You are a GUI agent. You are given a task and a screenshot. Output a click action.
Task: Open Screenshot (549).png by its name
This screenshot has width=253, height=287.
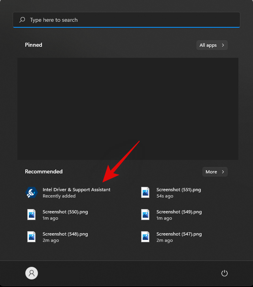[179, 212]
